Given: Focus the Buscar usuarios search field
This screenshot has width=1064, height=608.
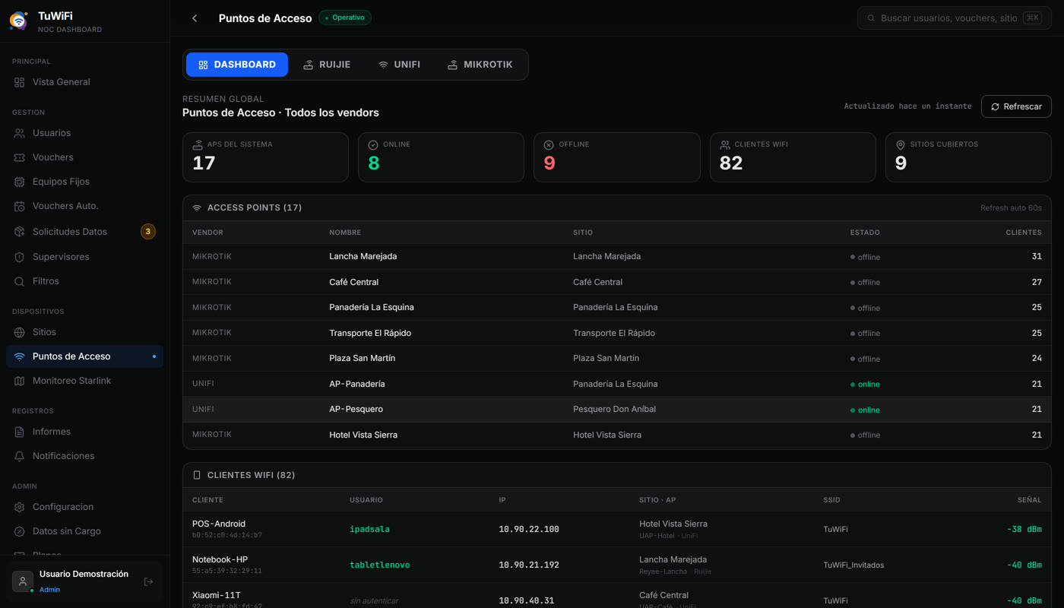Looking at the screenshot, I should coord(955,18).
